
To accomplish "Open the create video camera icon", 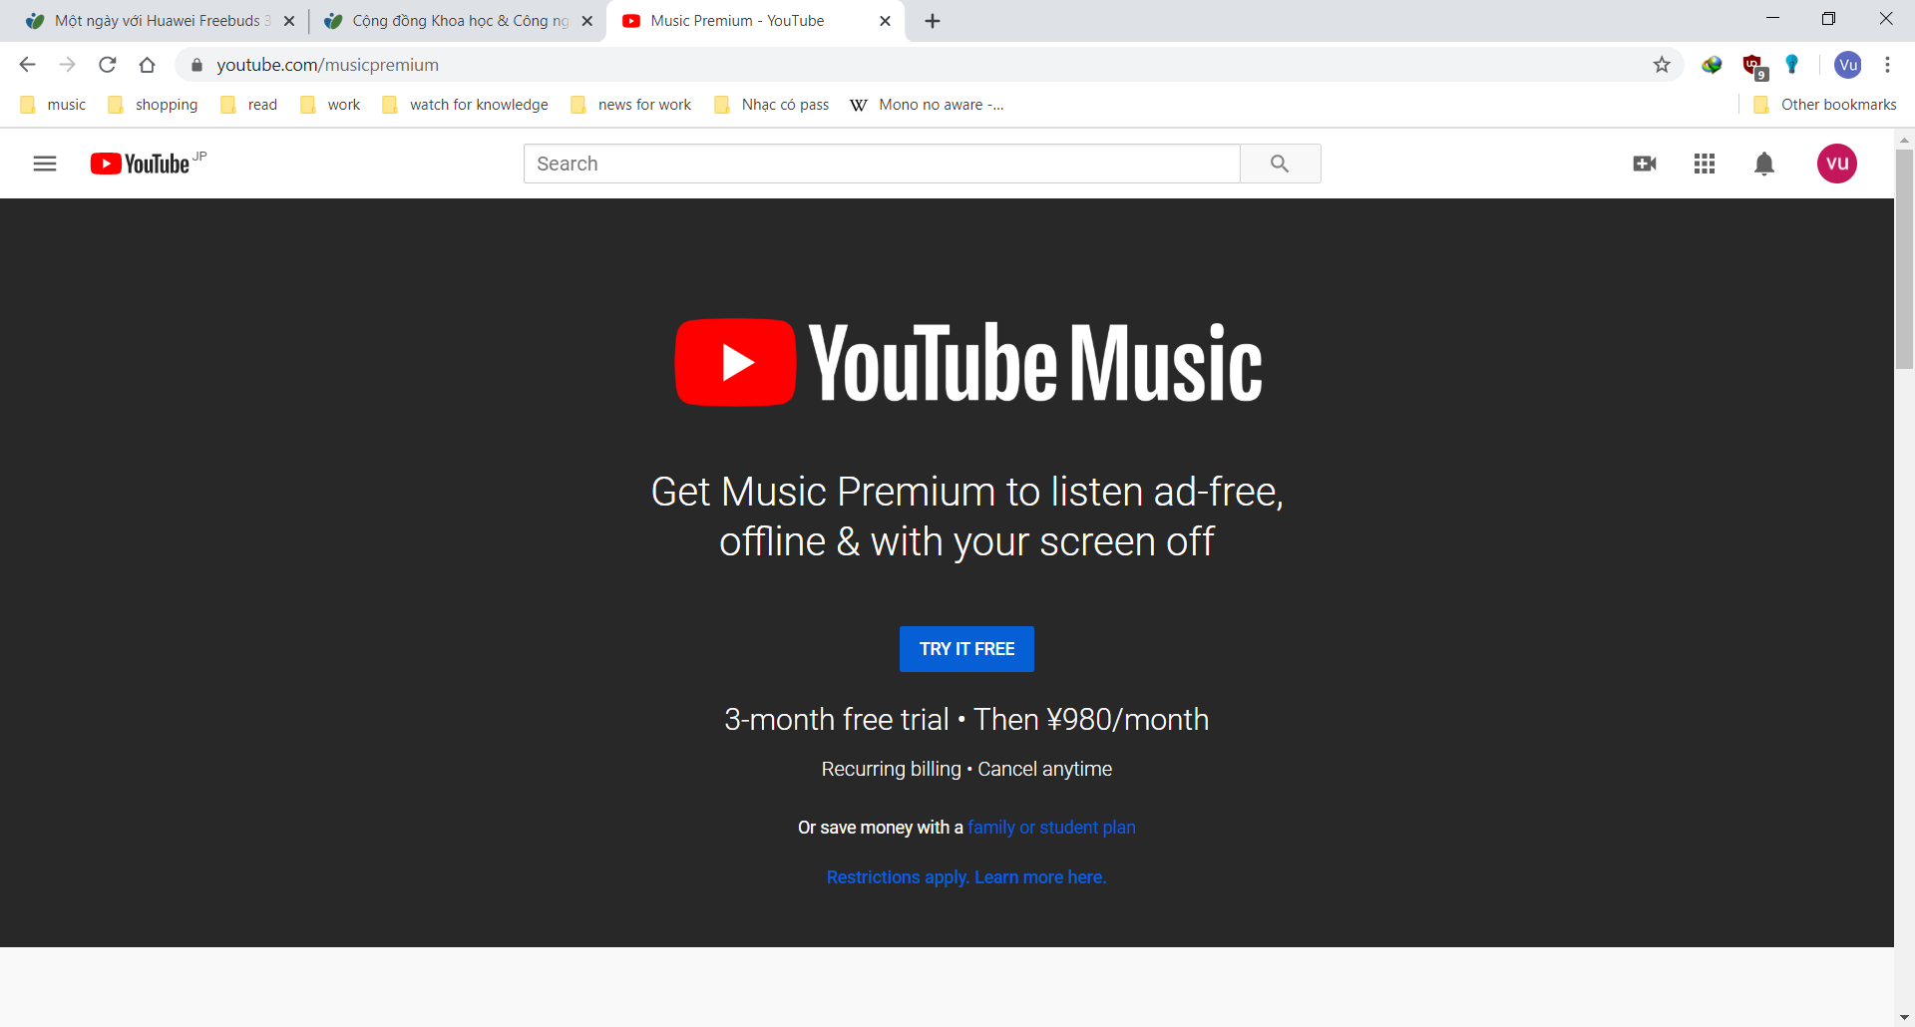I will point(1645,164).
